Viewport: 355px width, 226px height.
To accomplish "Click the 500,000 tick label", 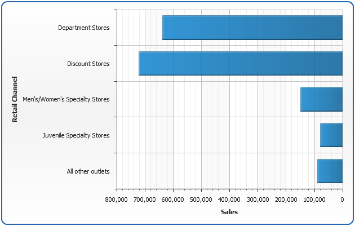I will tap(201, 200).
